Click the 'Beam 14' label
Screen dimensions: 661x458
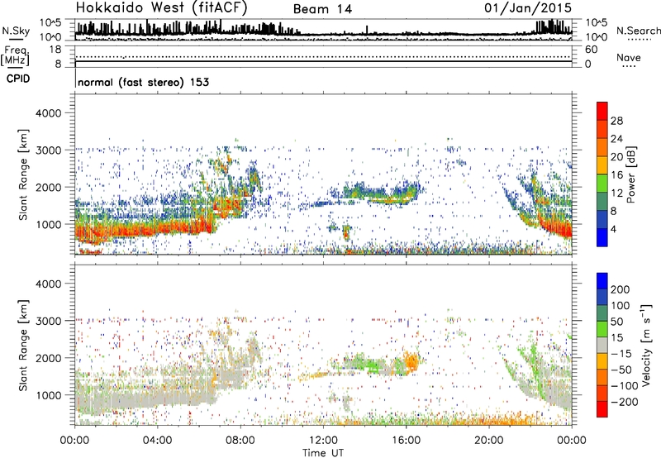point(322,9)
